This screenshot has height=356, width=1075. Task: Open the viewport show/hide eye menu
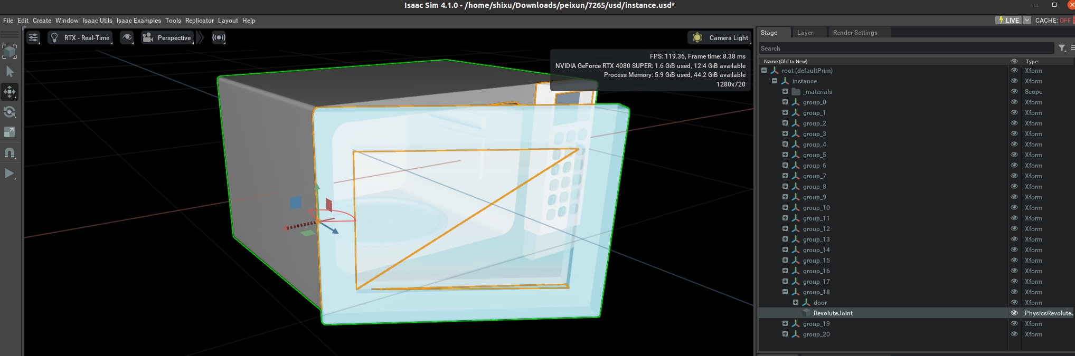(127, 37)
